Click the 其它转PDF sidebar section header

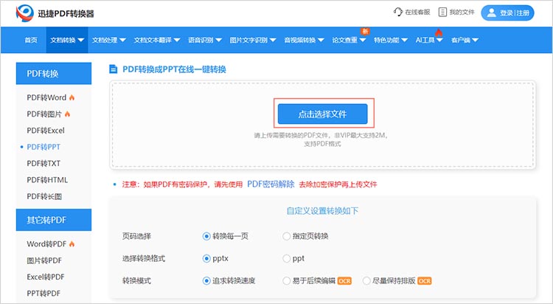point(54,220)
